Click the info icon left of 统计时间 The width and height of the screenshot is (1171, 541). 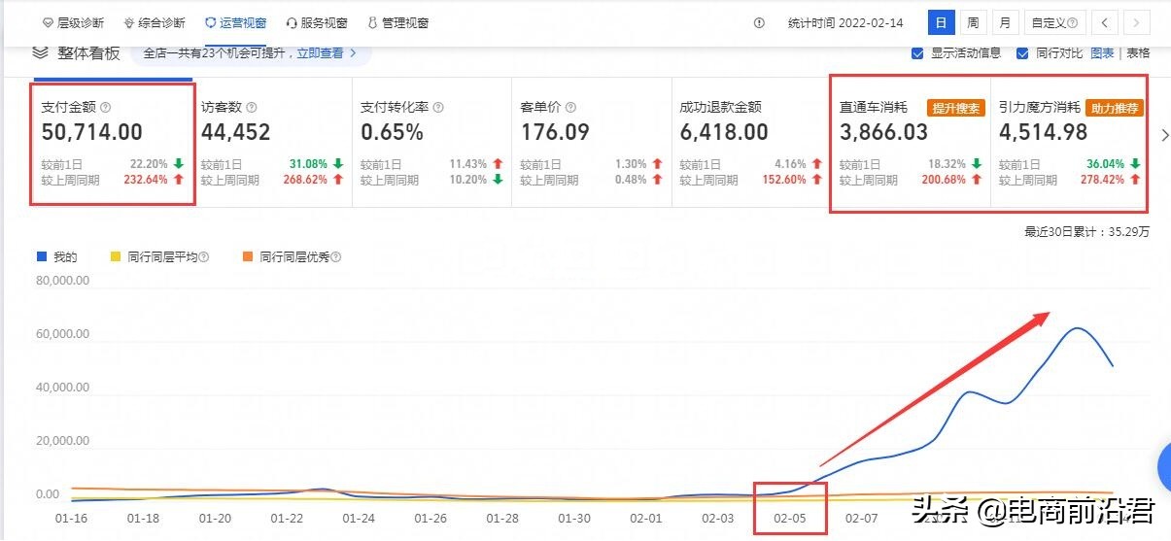click(x=760, y=22)
